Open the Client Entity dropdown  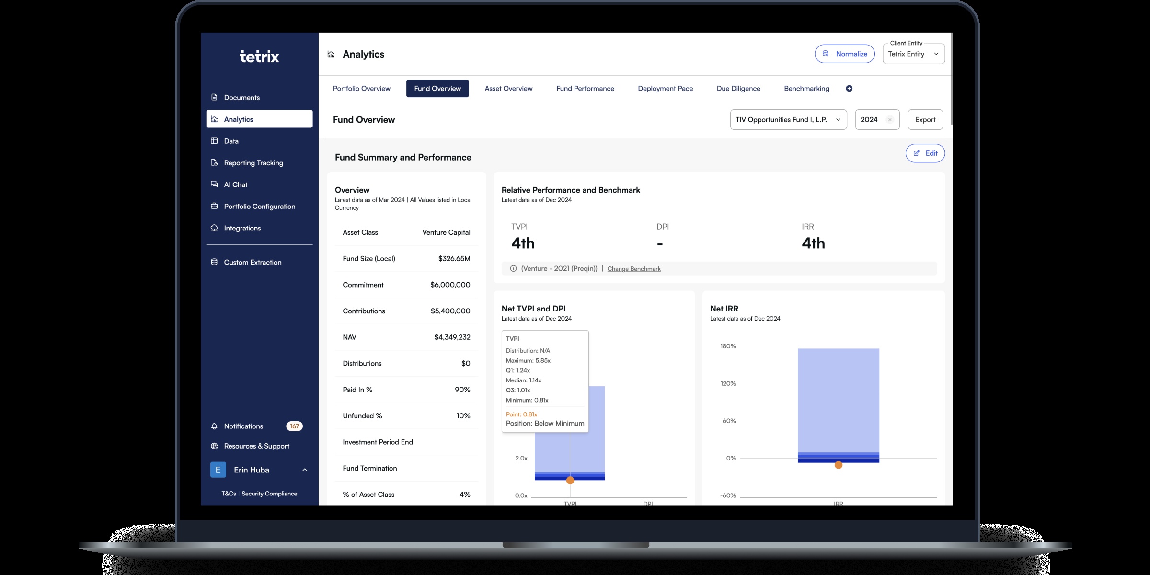click(x=914, y=54)
